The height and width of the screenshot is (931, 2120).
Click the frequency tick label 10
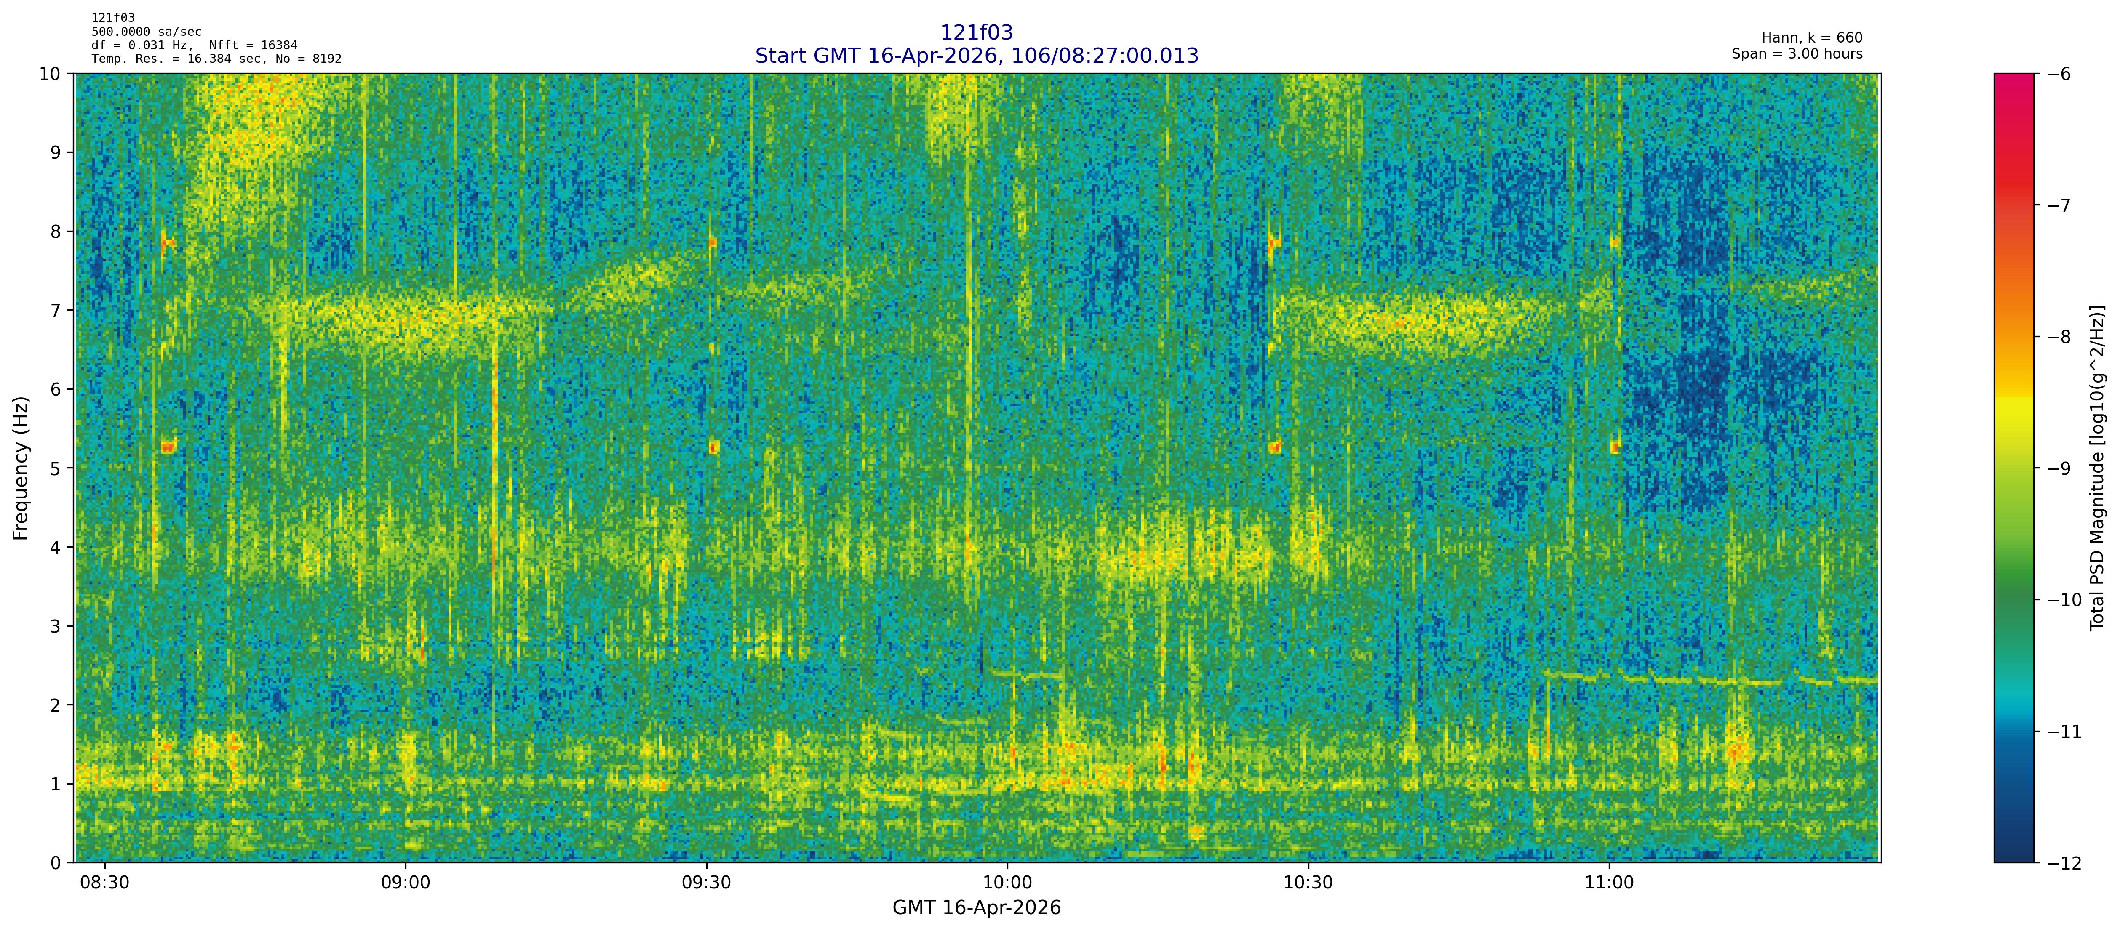click(x=50, y=74)
